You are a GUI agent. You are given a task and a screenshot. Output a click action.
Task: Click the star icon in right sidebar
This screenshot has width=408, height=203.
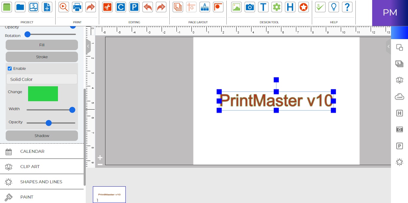pos(399,162)
